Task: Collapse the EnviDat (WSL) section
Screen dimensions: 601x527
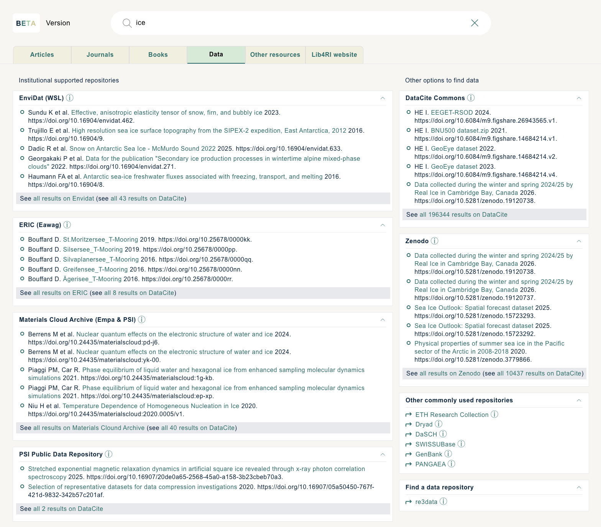Action: [383, 98]
